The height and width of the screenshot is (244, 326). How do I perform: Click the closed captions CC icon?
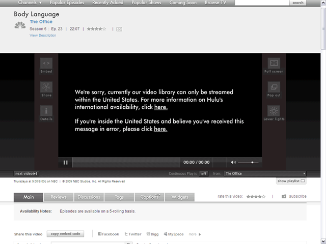point(119,29)
